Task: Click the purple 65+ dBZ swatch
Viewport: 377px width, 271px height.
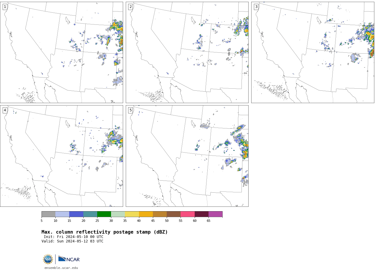Action: [x=216, y=214]
